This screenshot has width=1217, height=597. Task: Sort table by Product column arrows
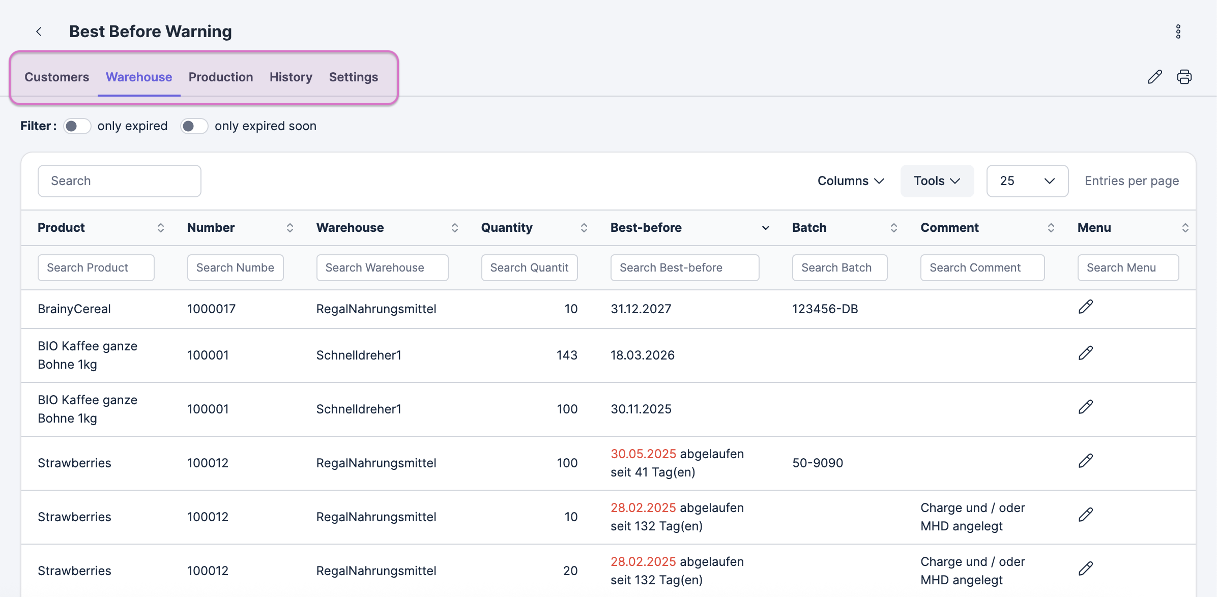[x=160, y=228]
